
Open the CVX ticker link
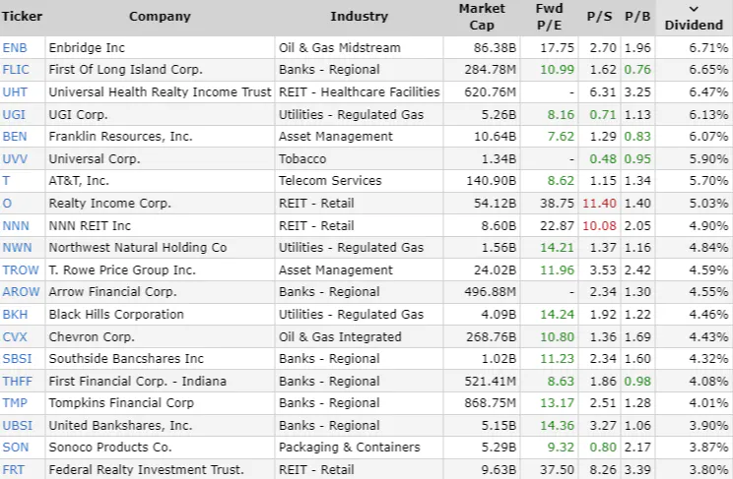pyautogui.click(x=15, y=336)
